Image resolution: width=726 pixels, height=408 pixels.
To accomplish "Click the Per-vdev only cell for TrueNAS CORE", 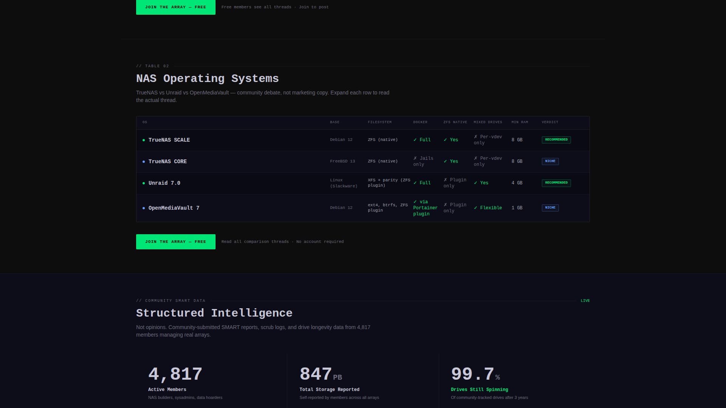I will pos(488,161).
